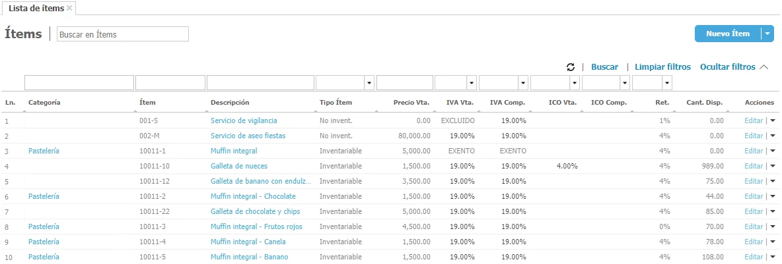Click the Categoría column filter field
Screen dimensions: 782x264
79,83
